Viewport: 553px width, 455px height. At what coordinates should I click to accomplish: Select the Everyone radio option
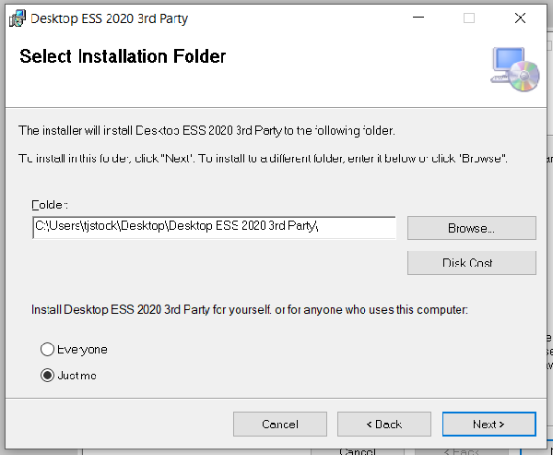click(47, 350)
